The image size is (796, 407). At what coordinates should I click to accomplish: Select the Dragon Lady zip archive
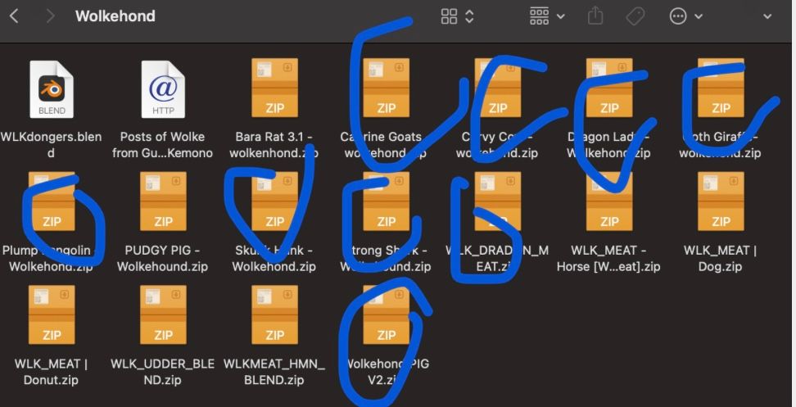(609, 88)
